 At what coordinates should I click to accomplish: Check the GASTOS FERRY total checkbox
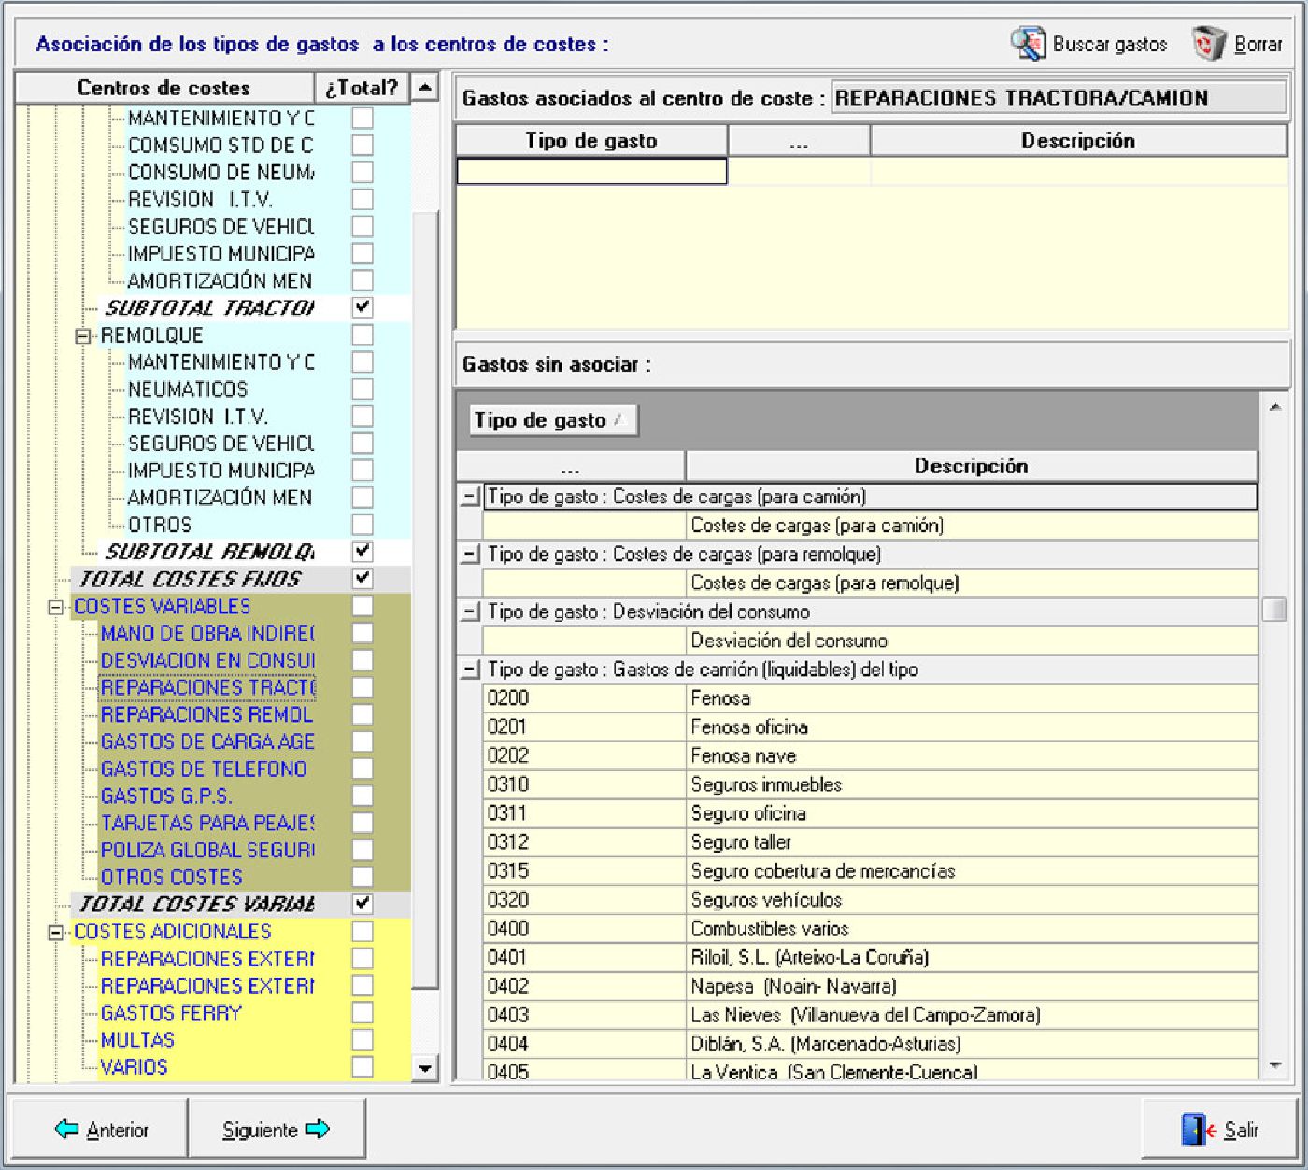(x=363, y=1012)
